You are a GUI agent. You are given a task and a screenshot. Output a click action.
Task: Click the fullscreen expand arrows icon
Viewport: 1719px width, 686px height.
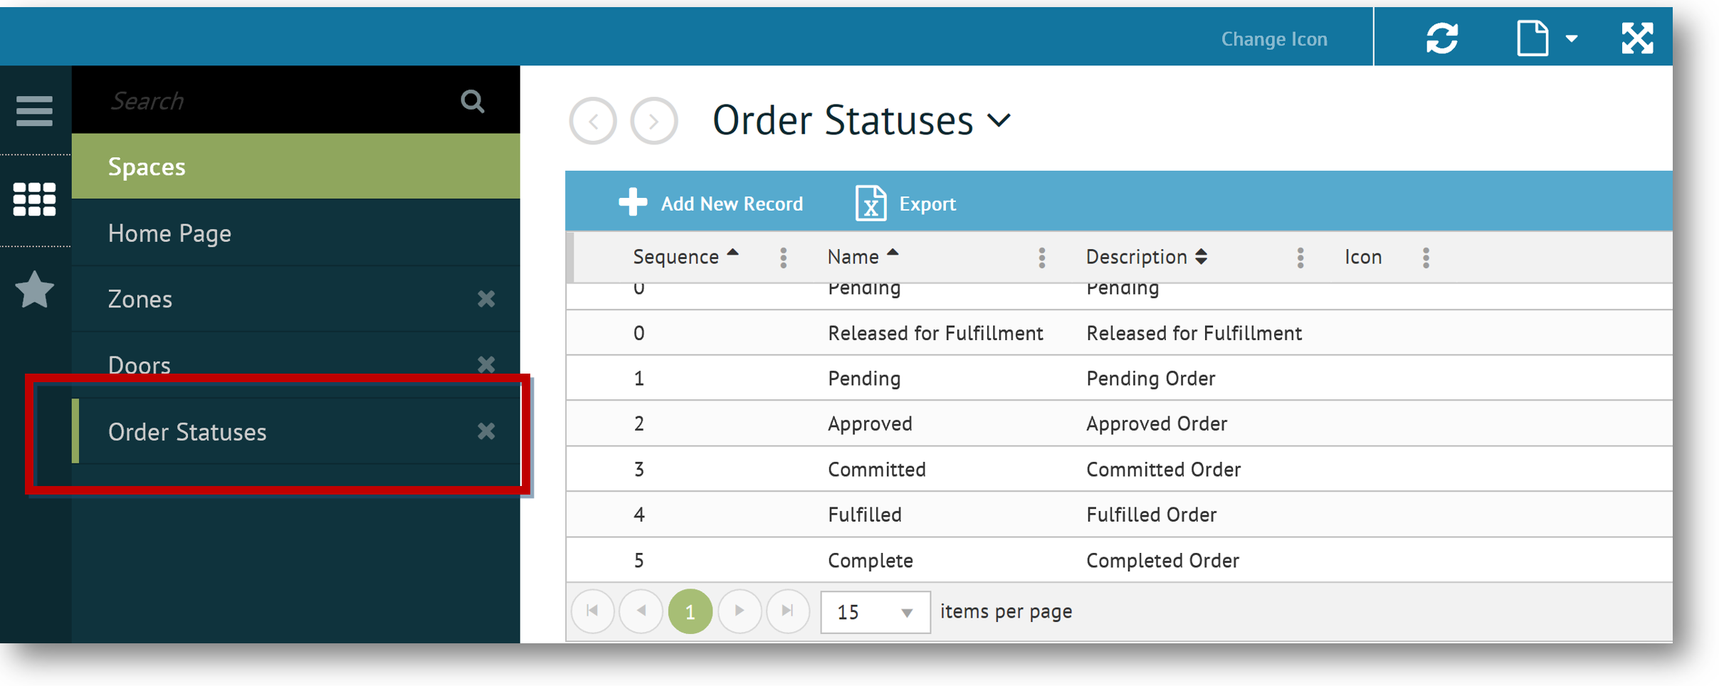(x=1636, y=38)
